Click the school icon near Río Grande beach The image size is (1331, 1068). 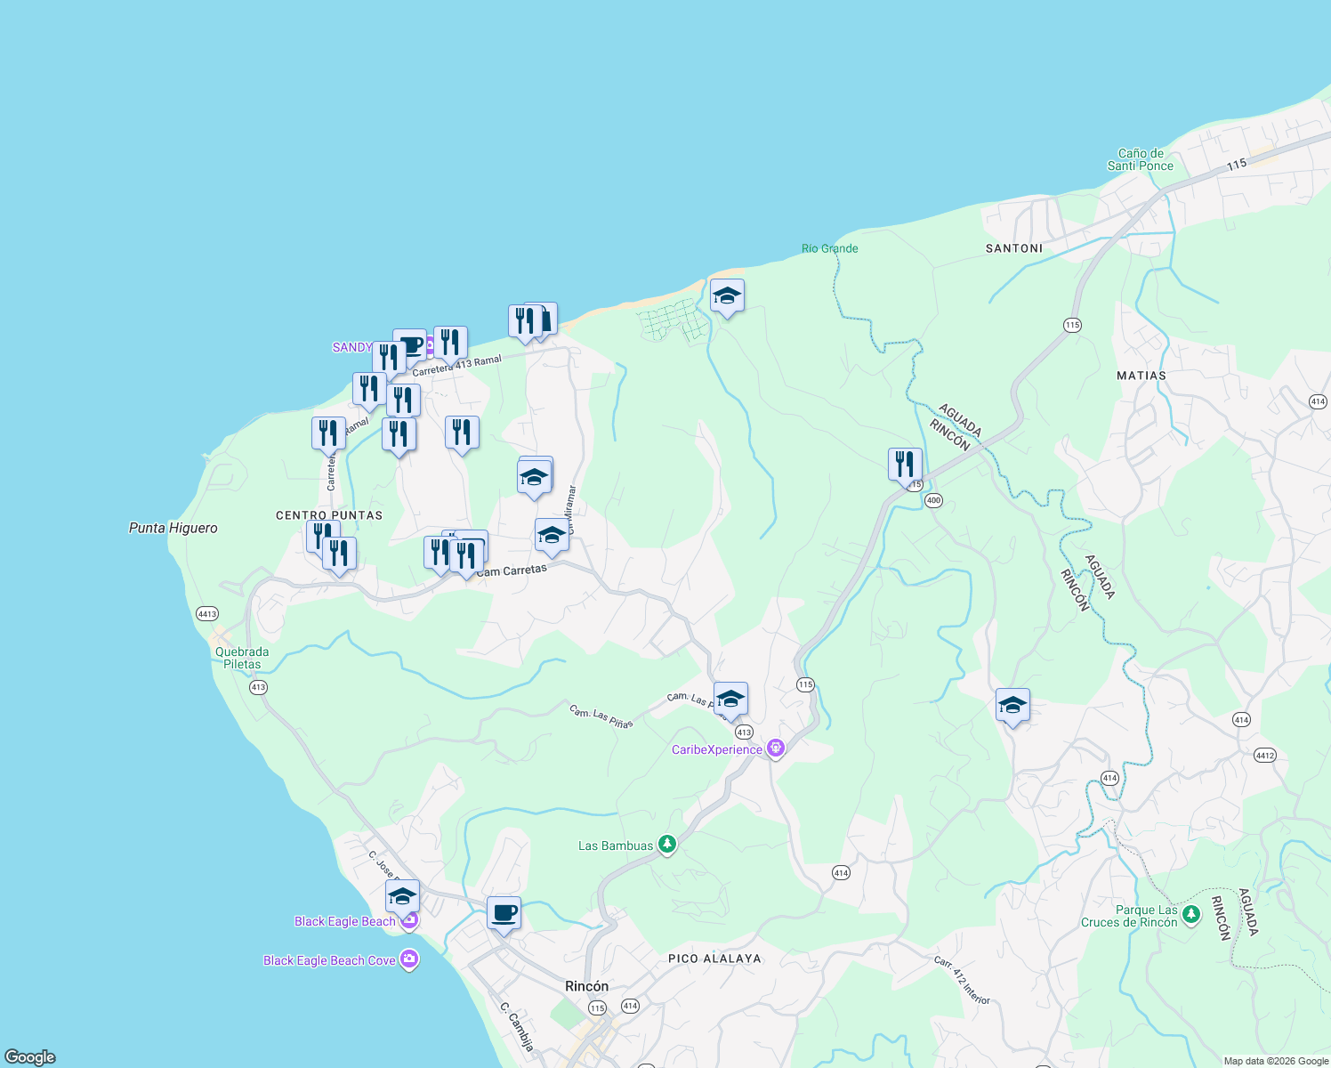point(727,295)
